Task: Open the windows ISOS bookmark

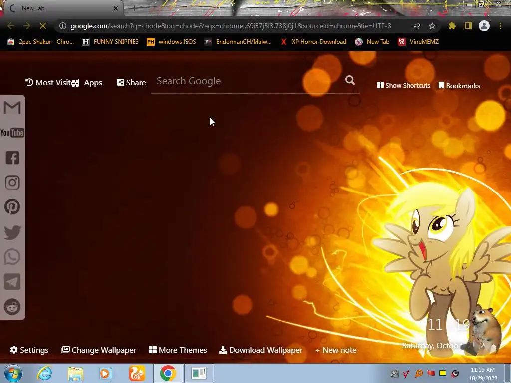Action: 172,42
